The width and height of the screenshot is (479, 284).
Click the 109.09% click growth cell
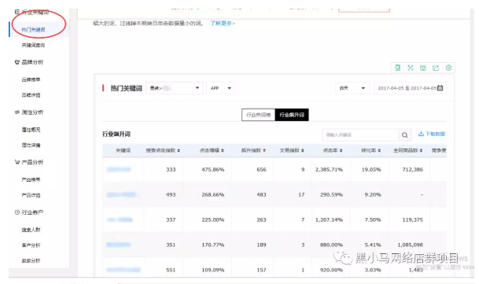[x=213, y=270]
